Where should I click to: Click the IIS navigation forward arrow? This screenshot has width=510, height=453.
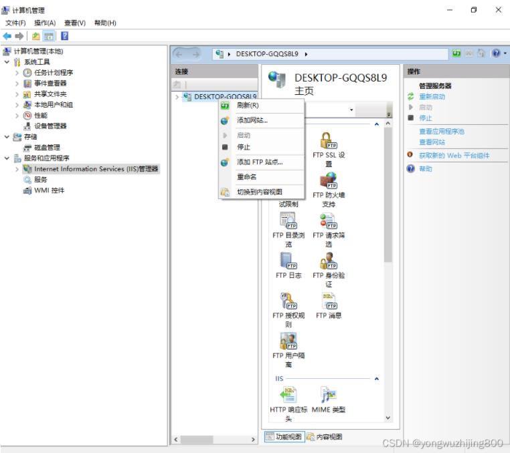pos(196,54)
